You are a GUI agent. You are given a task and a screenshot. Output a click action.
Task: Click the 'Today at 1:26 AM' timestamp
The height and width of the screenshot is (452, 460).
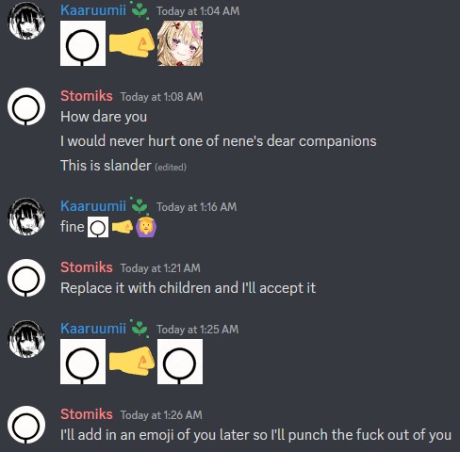(x=161, y=415)
